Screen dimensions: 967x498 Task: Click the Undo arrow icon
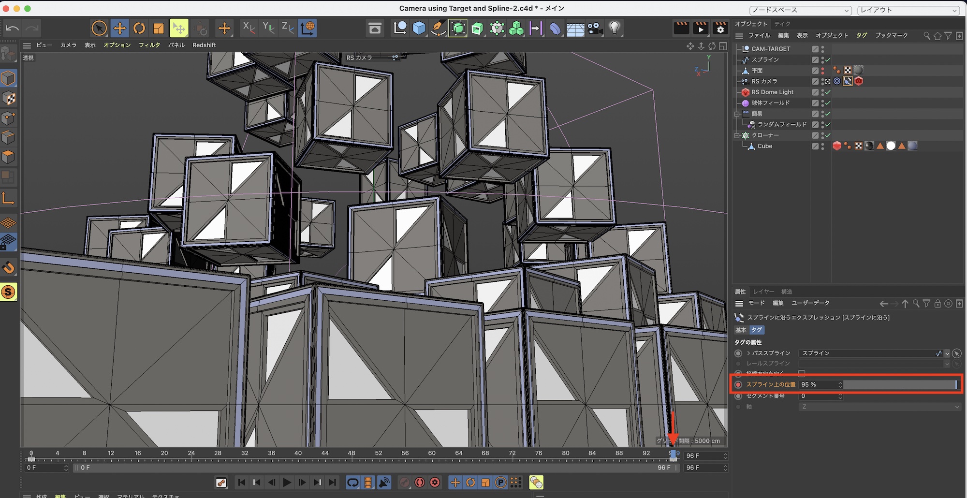(x=13, y=29)
